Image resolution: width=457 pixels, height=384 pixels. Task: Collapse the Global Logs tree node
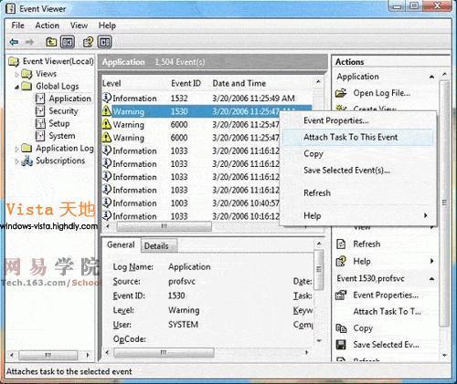[17, 87]
